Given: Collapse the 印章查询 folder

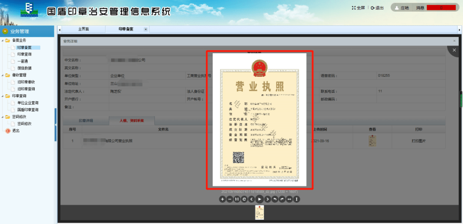Looking at the screenshot, I should (x=3, y=96).
